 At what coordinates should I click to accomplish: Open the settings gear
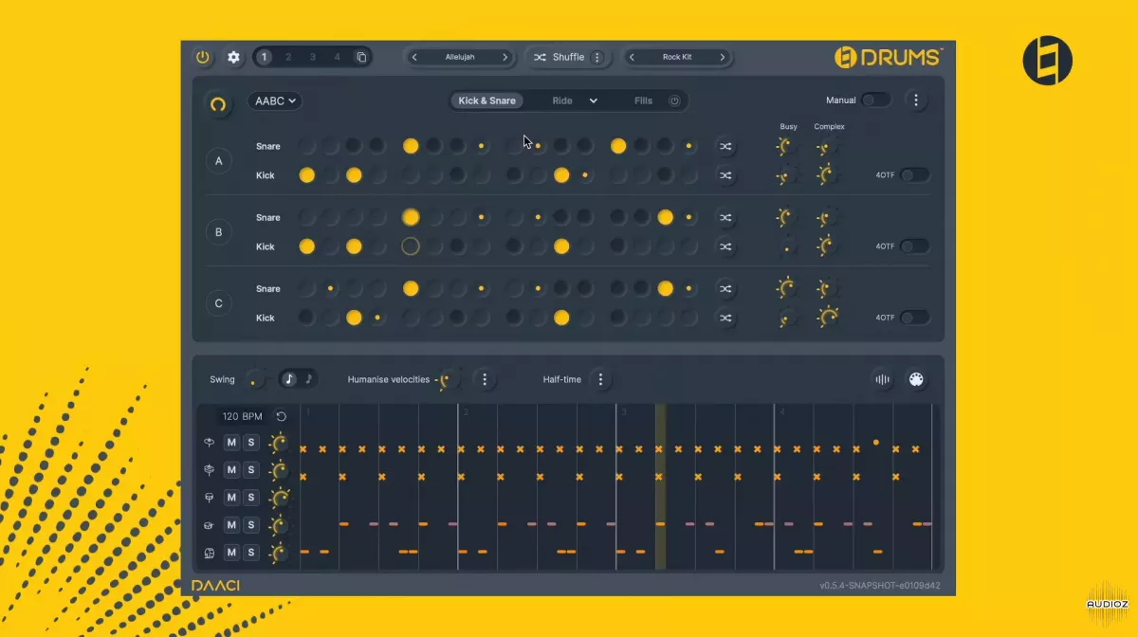coord(233,57)
